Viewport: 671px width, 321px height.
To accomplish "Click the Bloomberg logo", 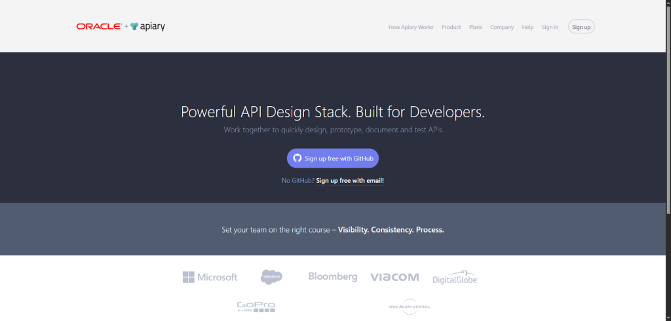I will point(333,277).
